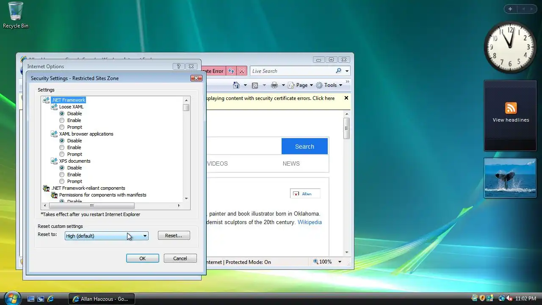Image resolution: width=542 pixels, height=305 pixels.
Task: Click the Certificate Error button in address bar
Action: [x=214, y=71]
